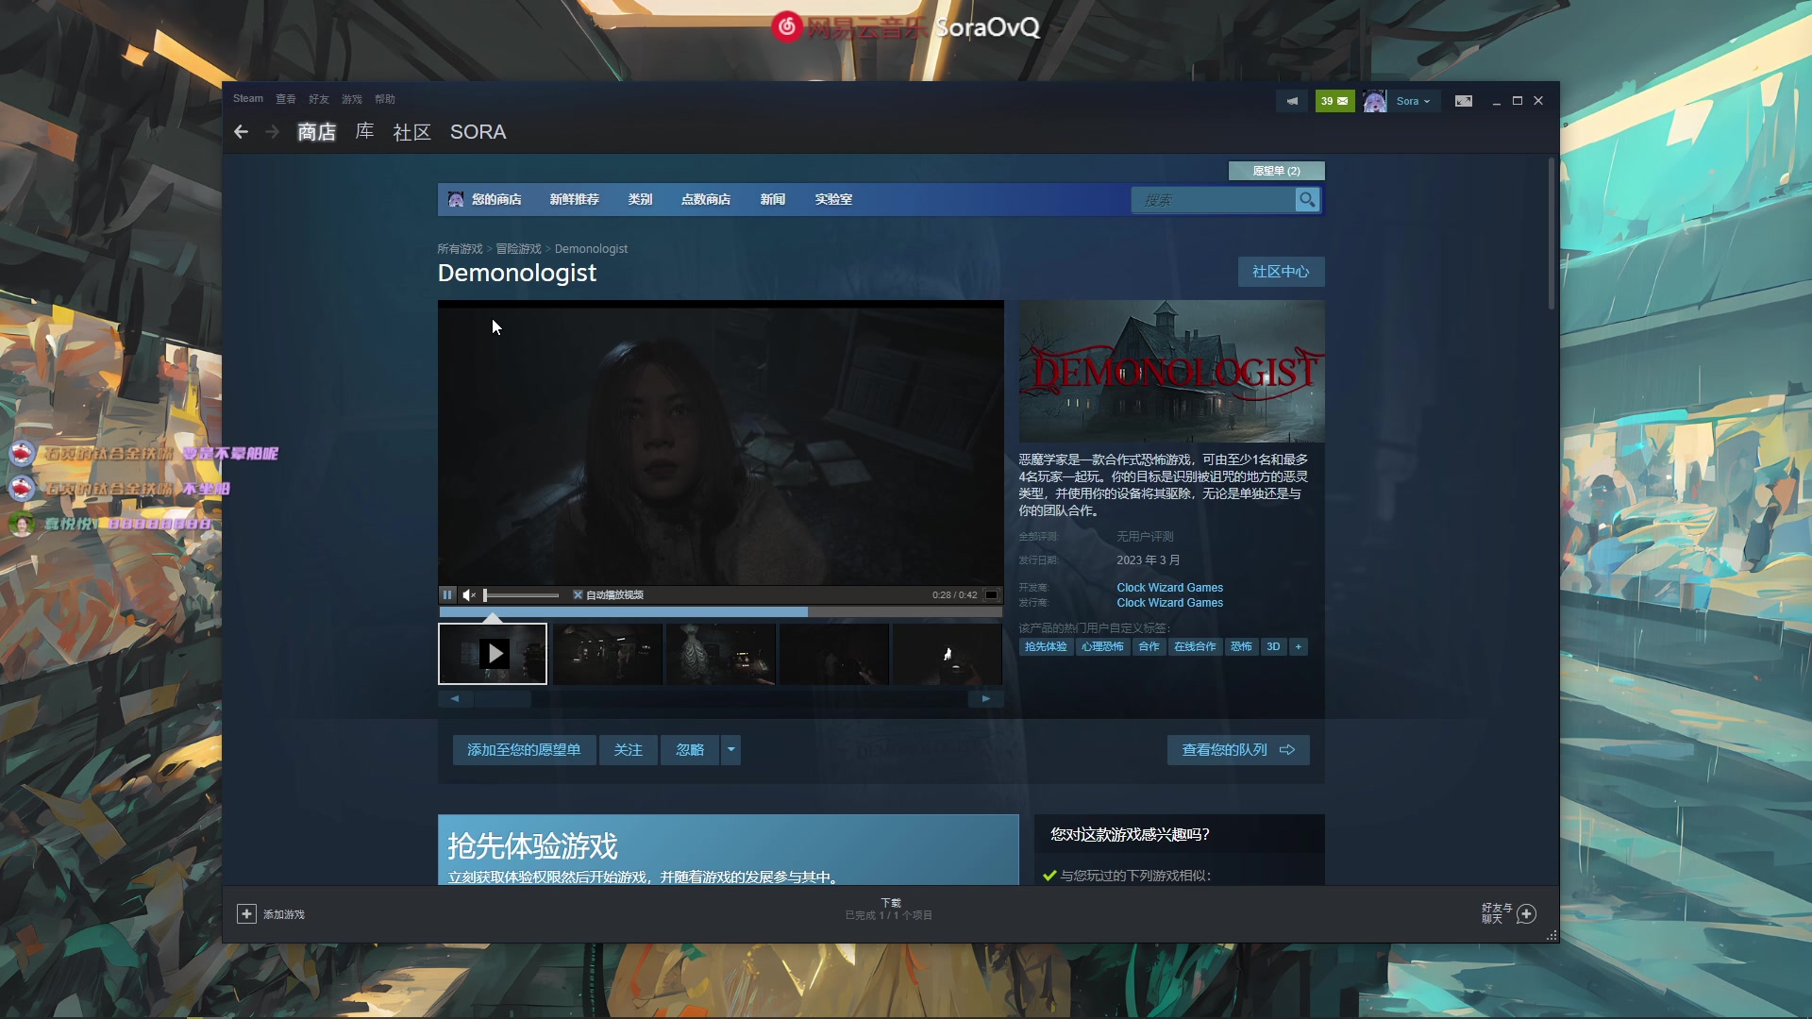The image size is (1812, 1019).
Task: Adjust the video volume slider
Action: click(521, 594)
